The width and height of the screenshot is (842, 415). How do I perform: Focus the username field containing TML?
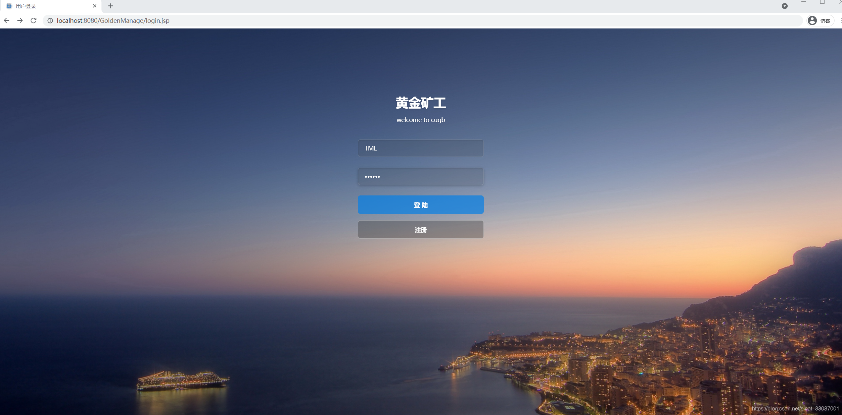coord(421,148)
